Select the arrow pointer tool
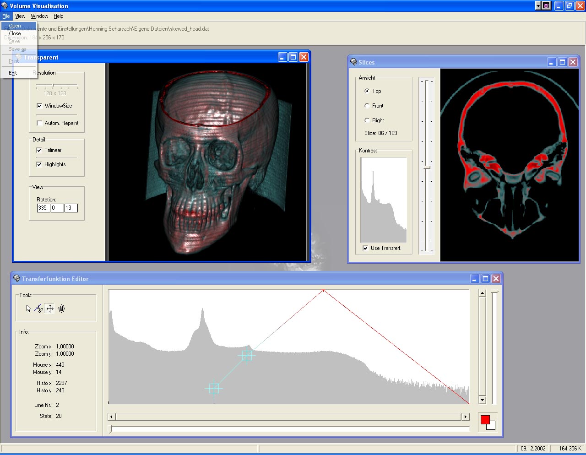This screenshot has width=586, height=455. click(28, 309)
